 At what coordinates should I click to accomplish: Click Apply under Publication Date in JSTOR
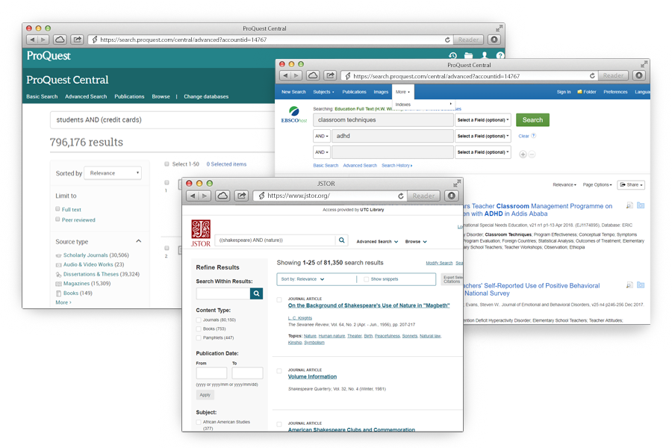[x=205, y=395]
